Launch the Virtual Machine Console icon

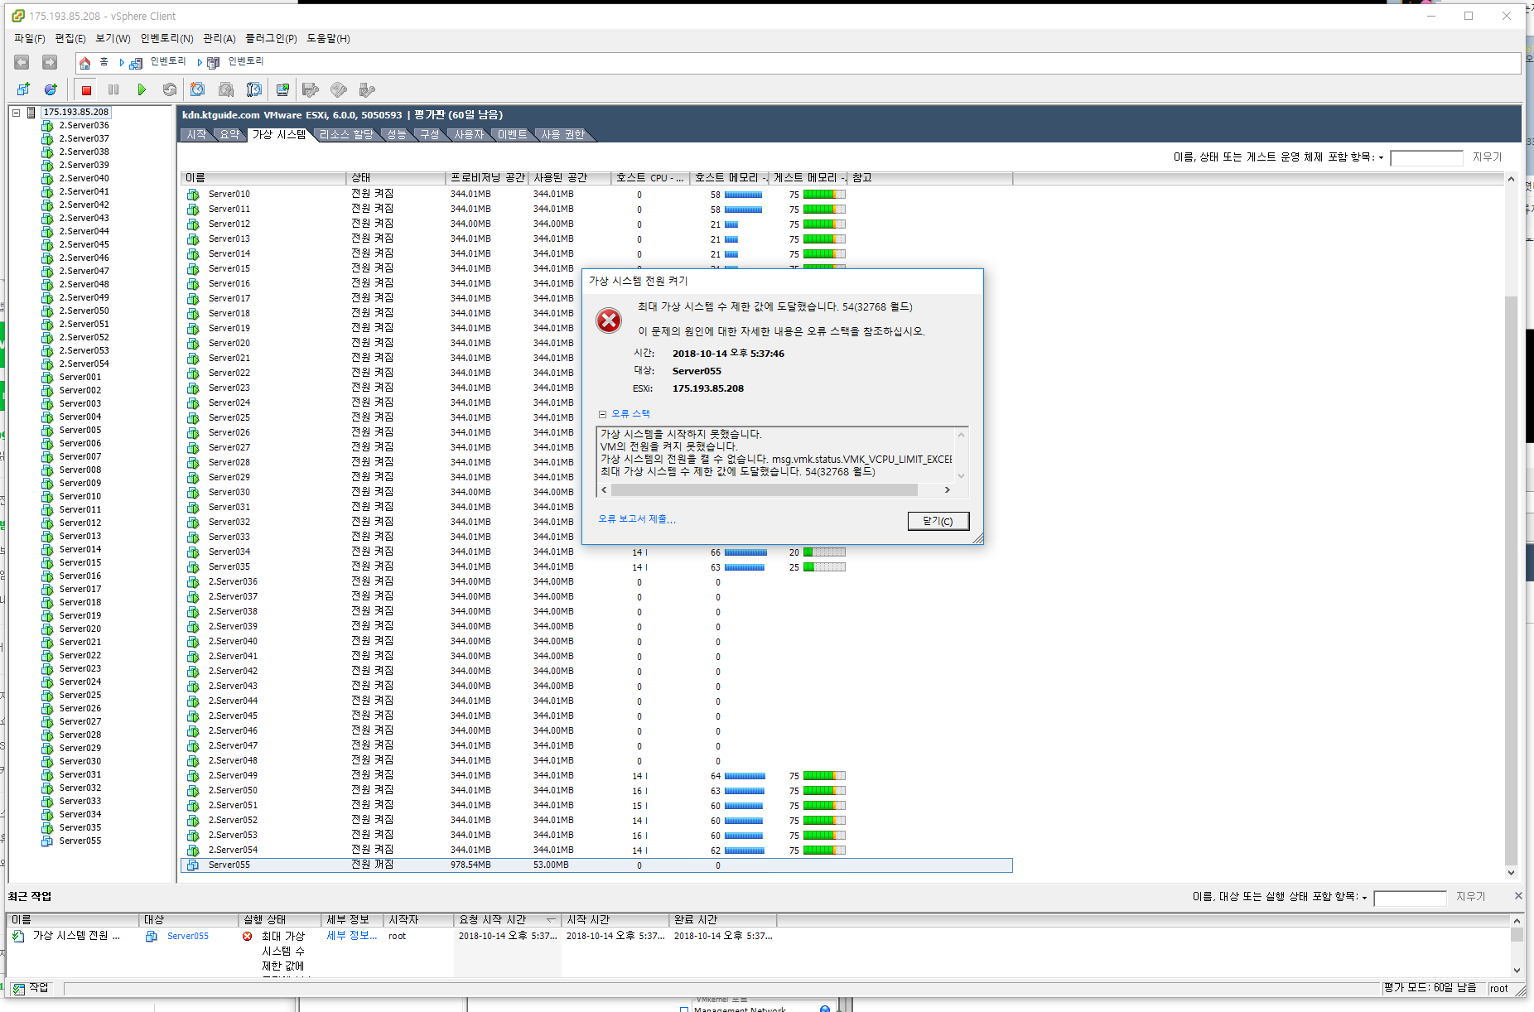pos(282,89)
